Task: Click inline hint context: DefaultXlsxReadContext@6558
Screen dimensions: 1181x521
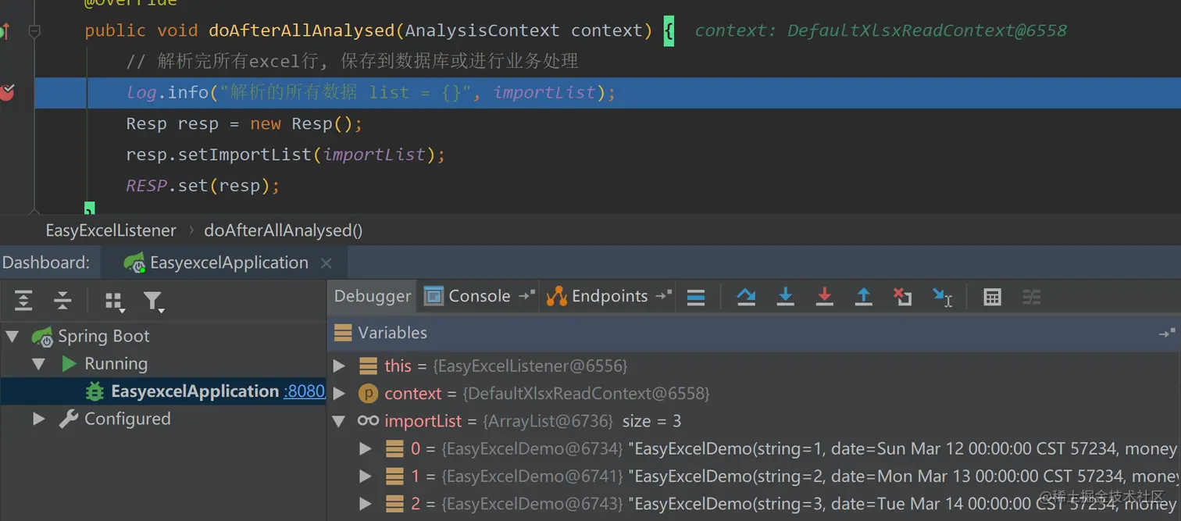Action: [x=880, y=31]
